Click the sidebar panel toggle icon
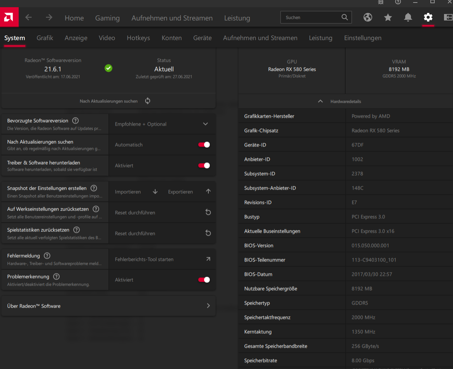Screen dimensions: 453x369 (448, 17)
